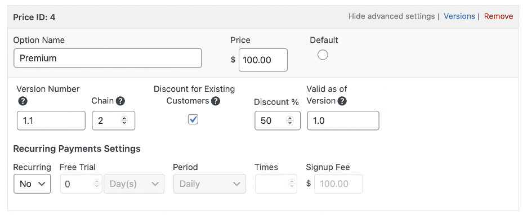Open the Version Number help tooltip icon
The image size is (527, 215).
23,101
